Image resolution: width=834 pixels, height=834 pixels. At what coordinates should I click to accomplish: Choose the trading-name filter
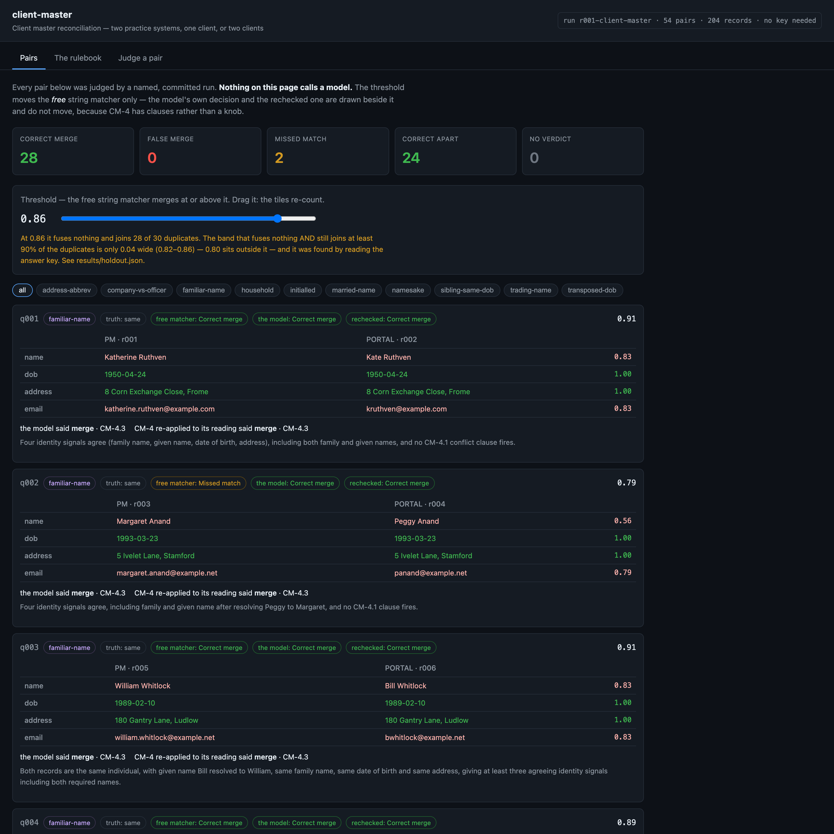(530, 290)
